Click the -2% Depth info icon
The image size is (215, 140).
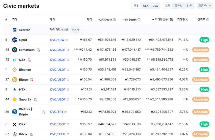[x=139, y=20]
